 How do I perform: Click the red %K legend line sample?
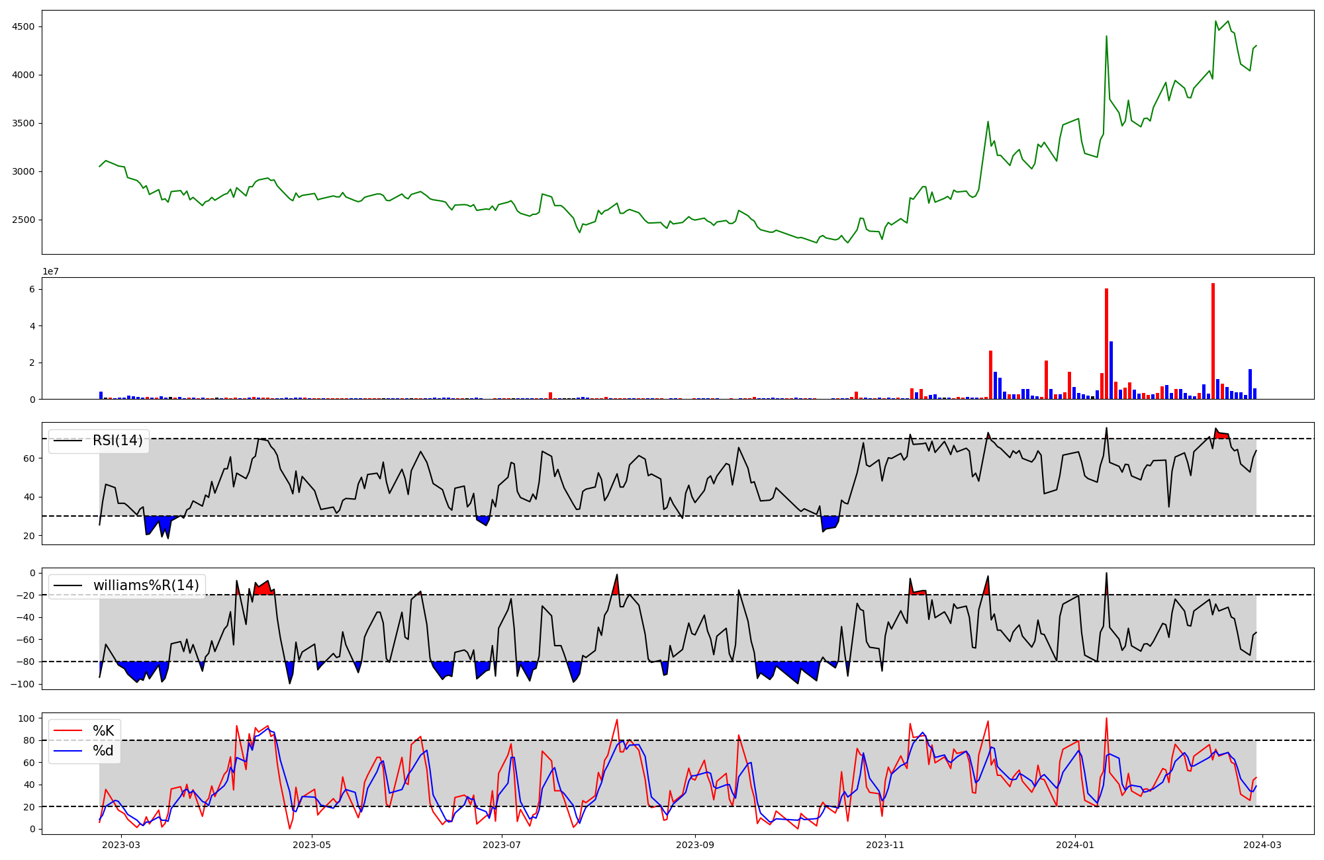(68, 731)
